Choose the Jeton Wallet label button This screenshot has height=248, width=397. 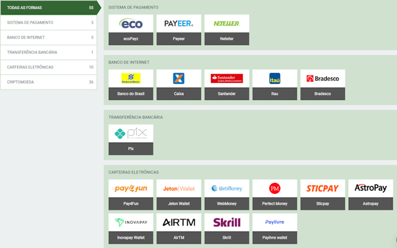pyautogui.click(x=179, y=204)
